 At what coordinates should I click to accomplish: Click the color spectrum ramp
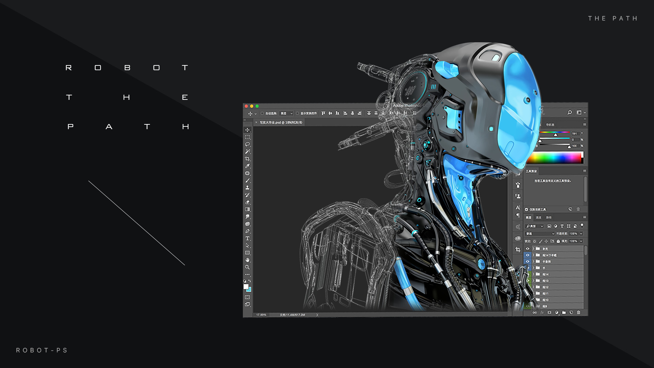555,158
